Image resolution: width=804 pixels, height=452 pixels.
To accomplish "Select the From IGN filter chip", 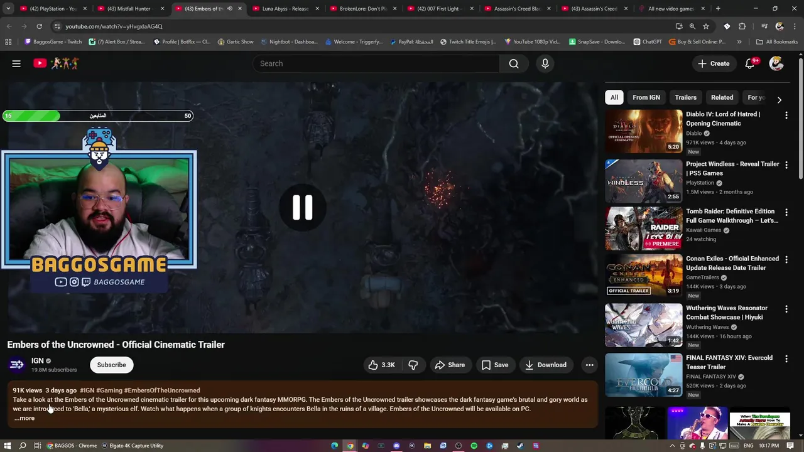I will [646, 97].
